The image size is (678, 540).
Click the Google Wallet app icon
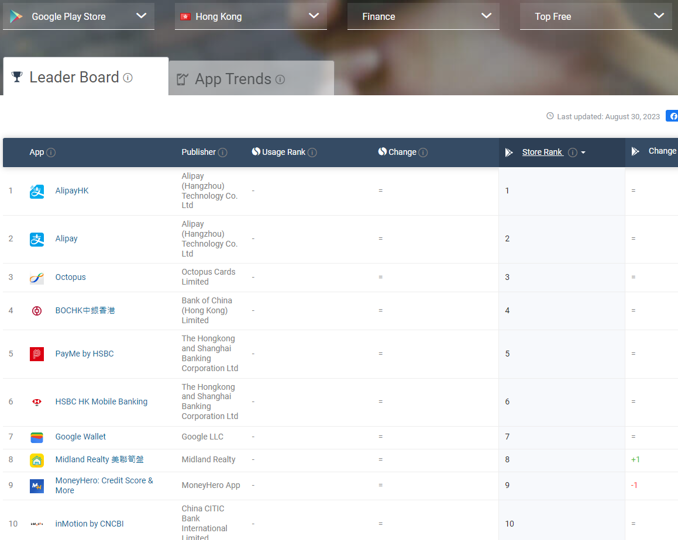pos(37,438)
